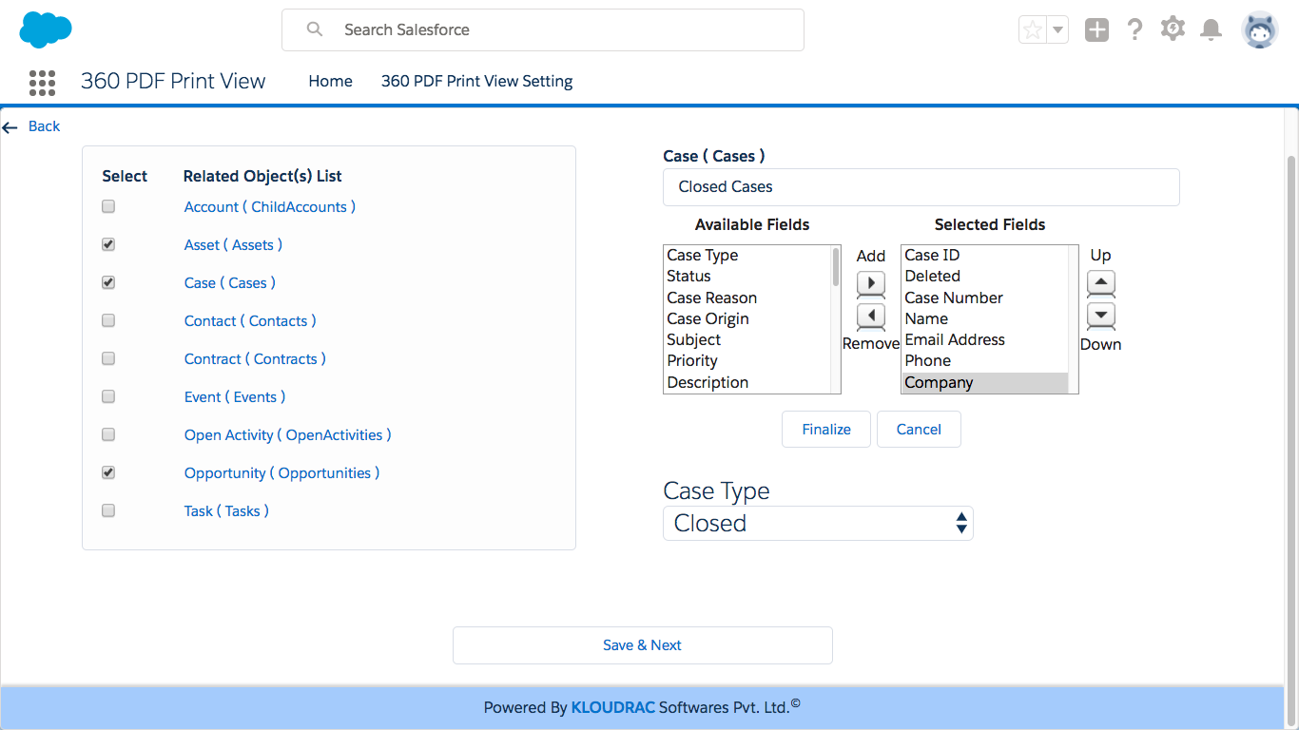This screenshot has width=1299, height=730.
Task: Open the Setup gear icon
Action: coord(1173,29)
